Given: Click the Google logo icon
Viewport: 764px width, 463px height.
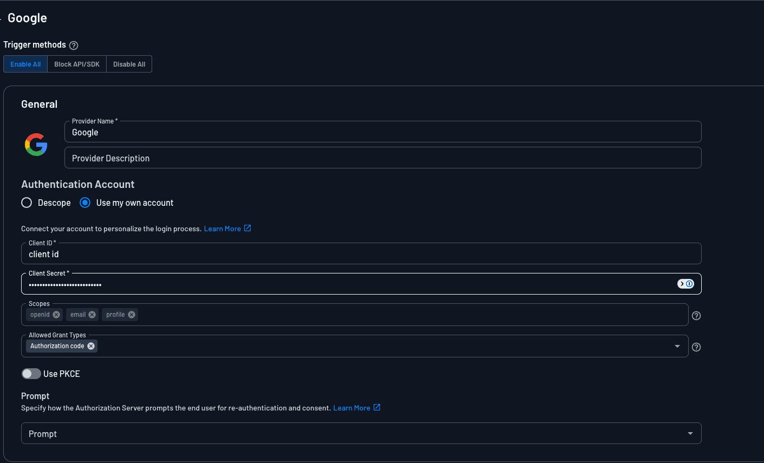Looking at the screenshot, I should point(36,145).
